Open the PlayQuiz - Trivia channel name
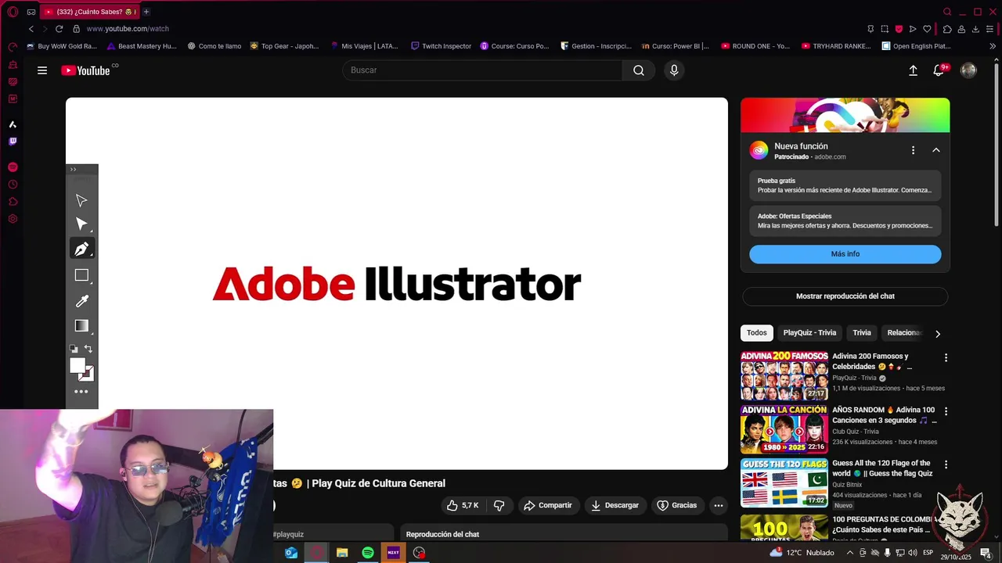 [854, 378]
